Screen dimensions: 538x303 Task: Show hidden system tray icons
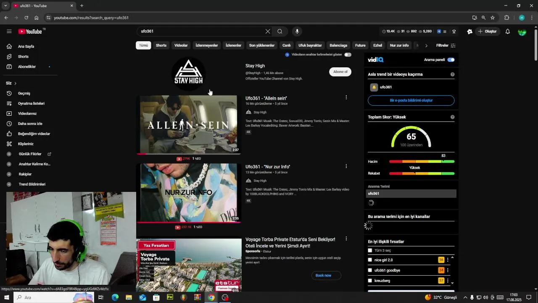click(x=465, y=298)
